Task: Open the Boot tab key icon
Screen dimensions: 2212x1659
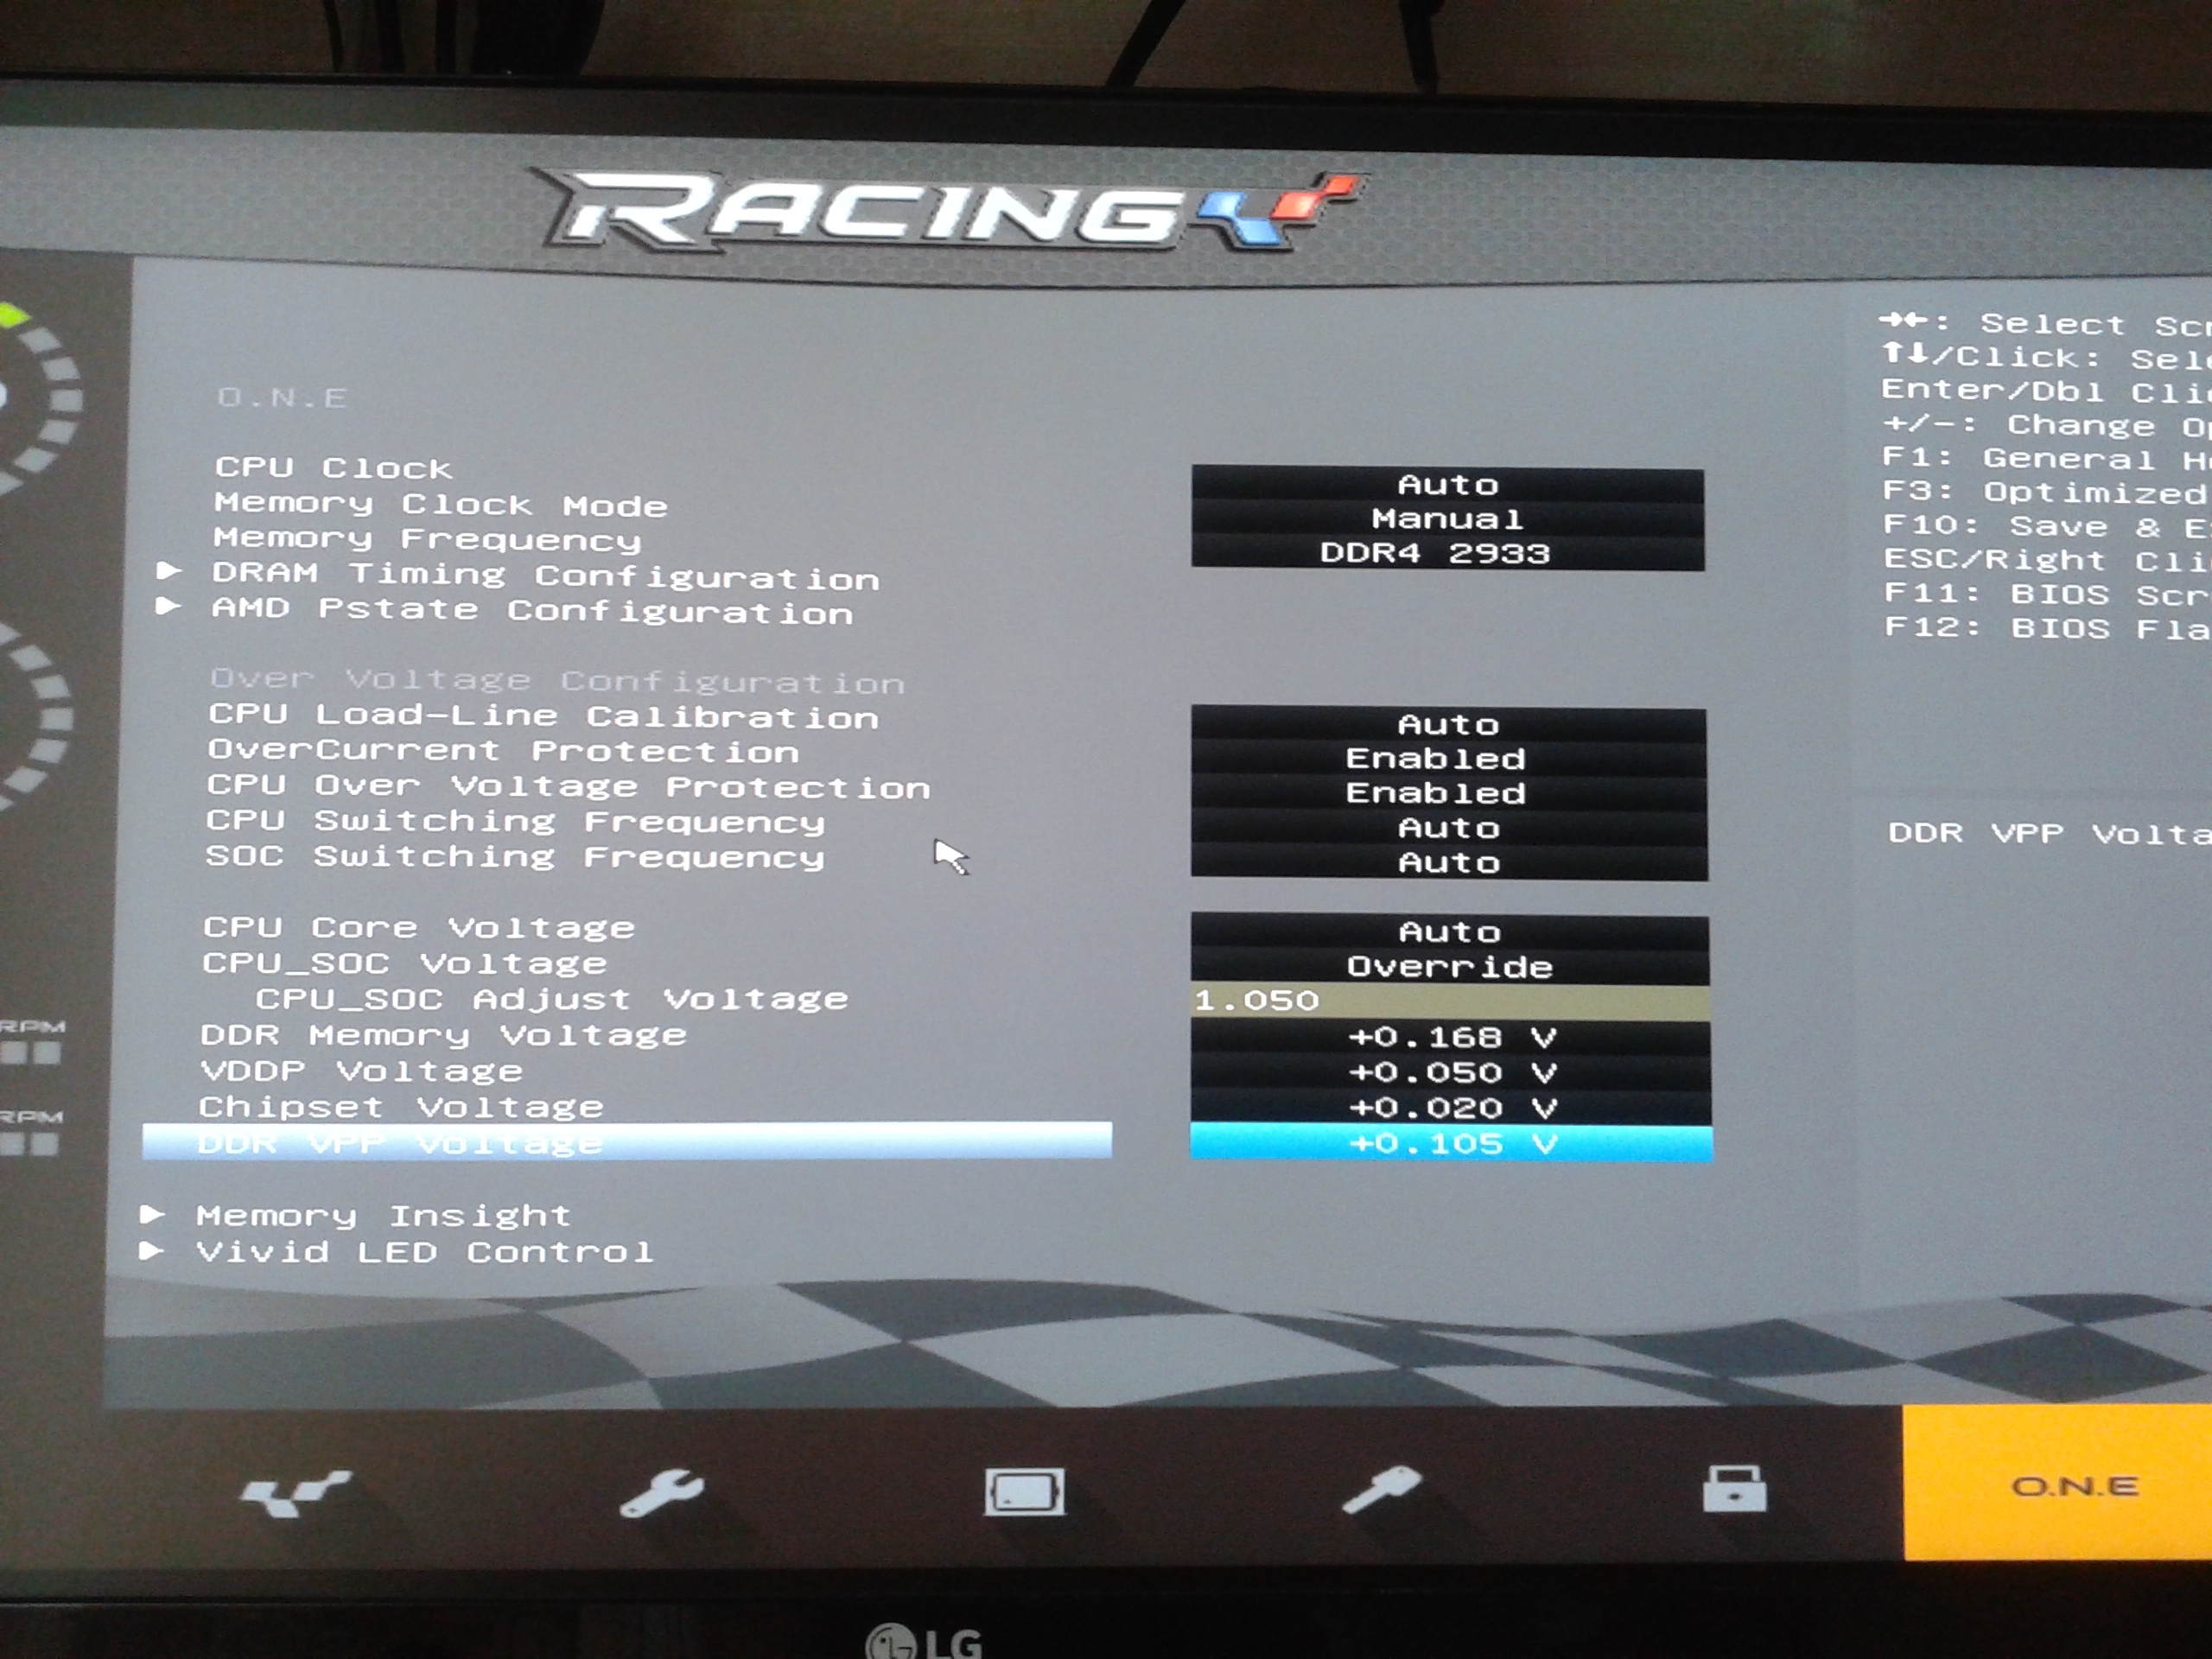Action: [x=1381, y=1489]
